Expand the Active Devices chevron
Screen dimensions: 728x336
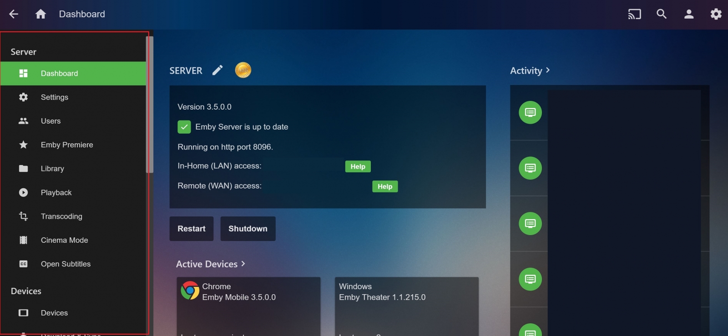click(x=243, y=264)
